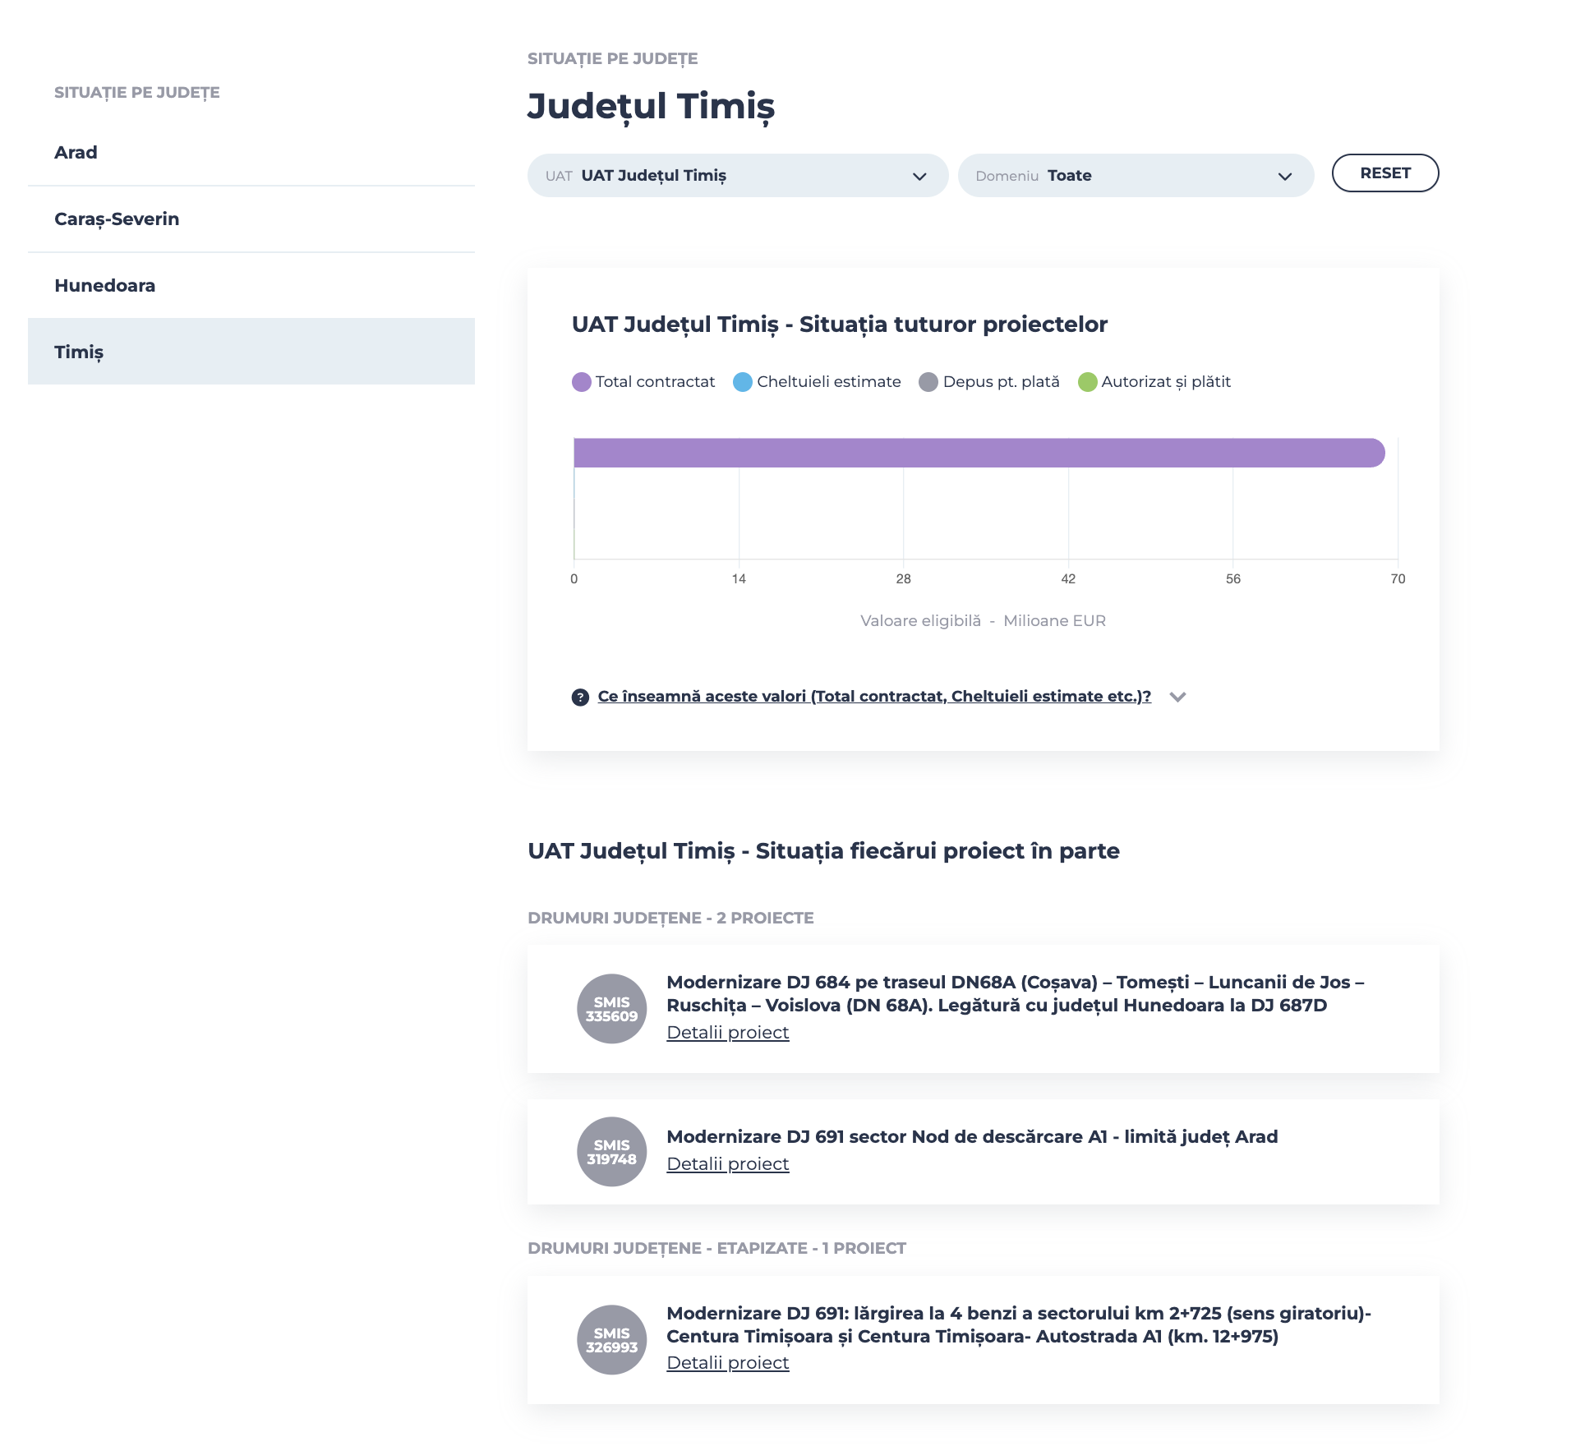The width and height of the screenshot is (1571, 1446).
Task: Open Detalii proiect for DJ 691 Nod de descărcare
Action: pyautogui.click(x=727, y=1164)
